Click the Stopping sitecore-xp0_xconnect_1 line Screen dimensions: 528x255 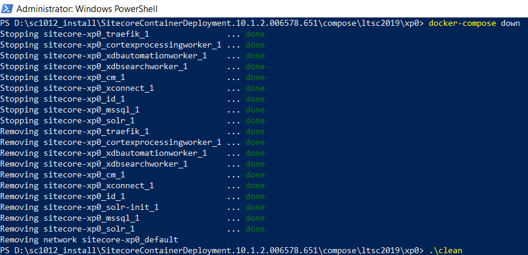[x=77, y=88]
